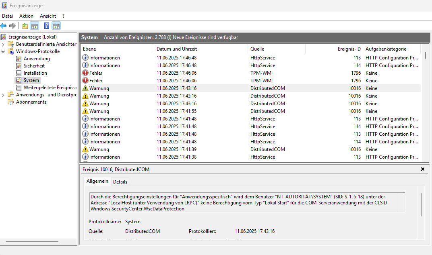Screen dimensions: 432x255
Task: Click HttpService cell in 17:46:48 ID 114 row
Action: point(263,65)
